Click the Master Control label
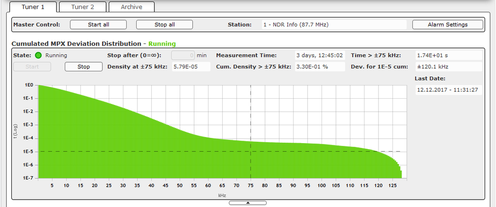 point(37,25)
